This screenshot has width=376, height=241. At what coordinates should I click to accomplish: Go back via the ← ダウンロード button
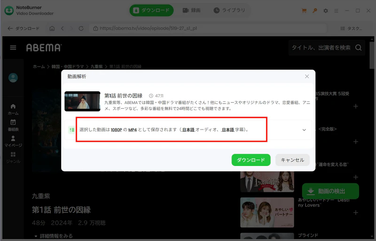23,29
